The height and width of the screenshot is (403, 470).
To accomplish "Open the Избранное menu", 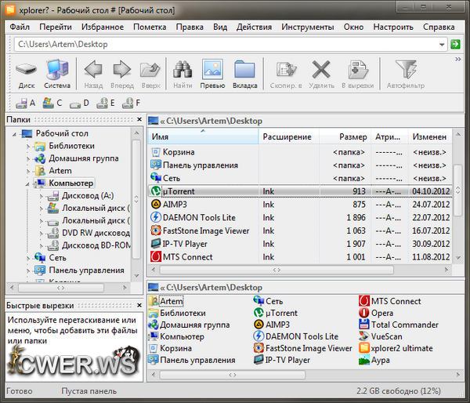I will pos(102,27).
